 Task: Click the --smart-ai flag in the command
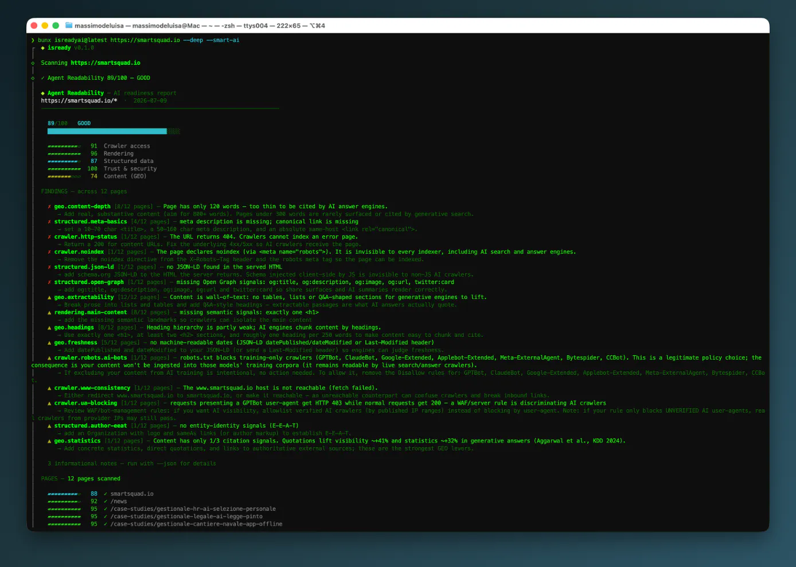tap(223, 40)
